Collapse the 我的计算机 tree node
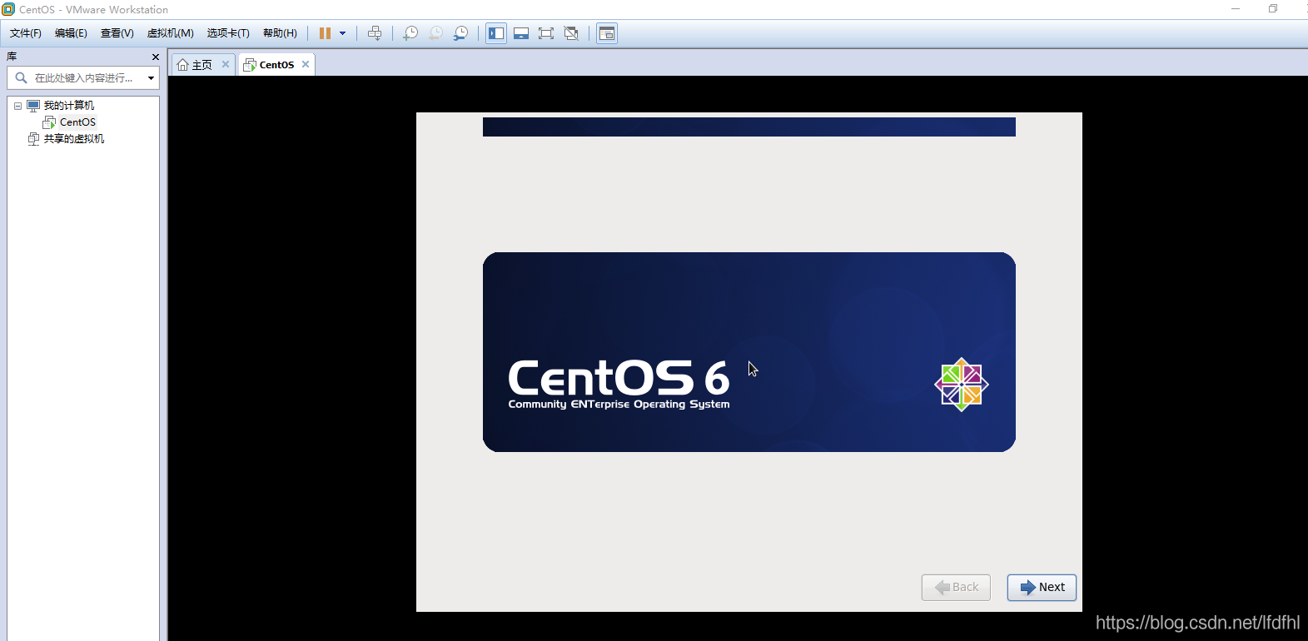Screen dimensions: 1308x641 [x=17, y=106]
